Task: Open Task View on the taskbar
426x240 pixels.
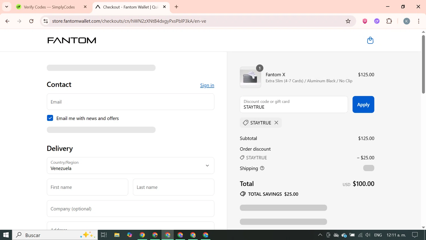Action: tap(104, 235)
